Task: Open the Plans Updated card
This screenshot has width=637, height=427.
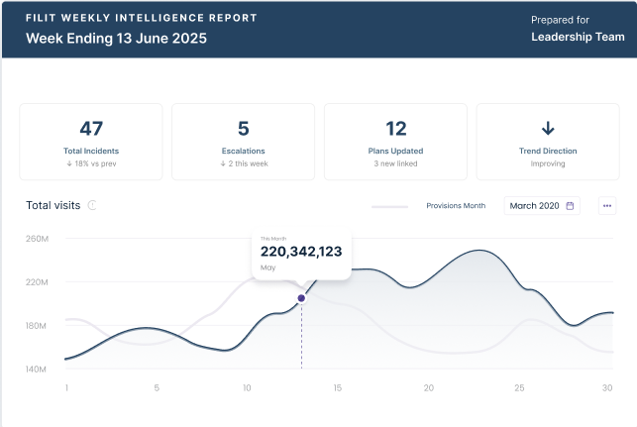Action: [x=395, y=142]
